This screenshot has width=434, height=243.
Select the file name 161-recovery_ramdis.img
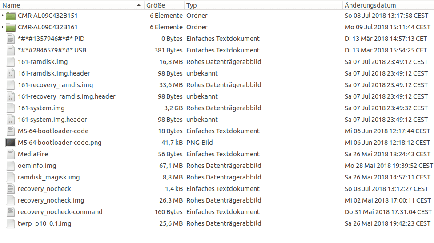click(55, 85)
